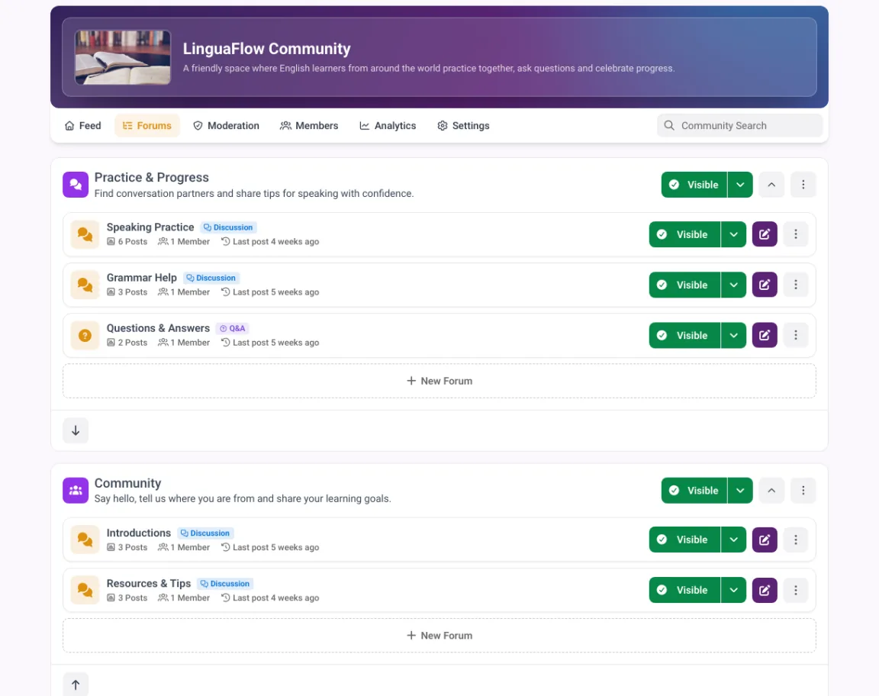Click '2 Posts' under Questions & Answers

coord(127,343)
